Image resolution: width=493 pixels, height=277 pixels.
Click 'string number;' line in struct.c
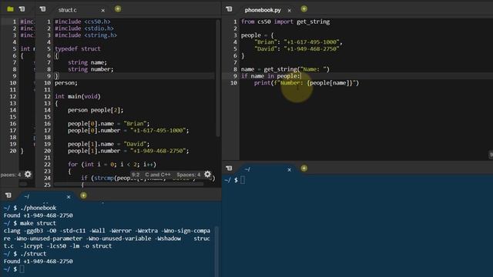tap(91, 69)
